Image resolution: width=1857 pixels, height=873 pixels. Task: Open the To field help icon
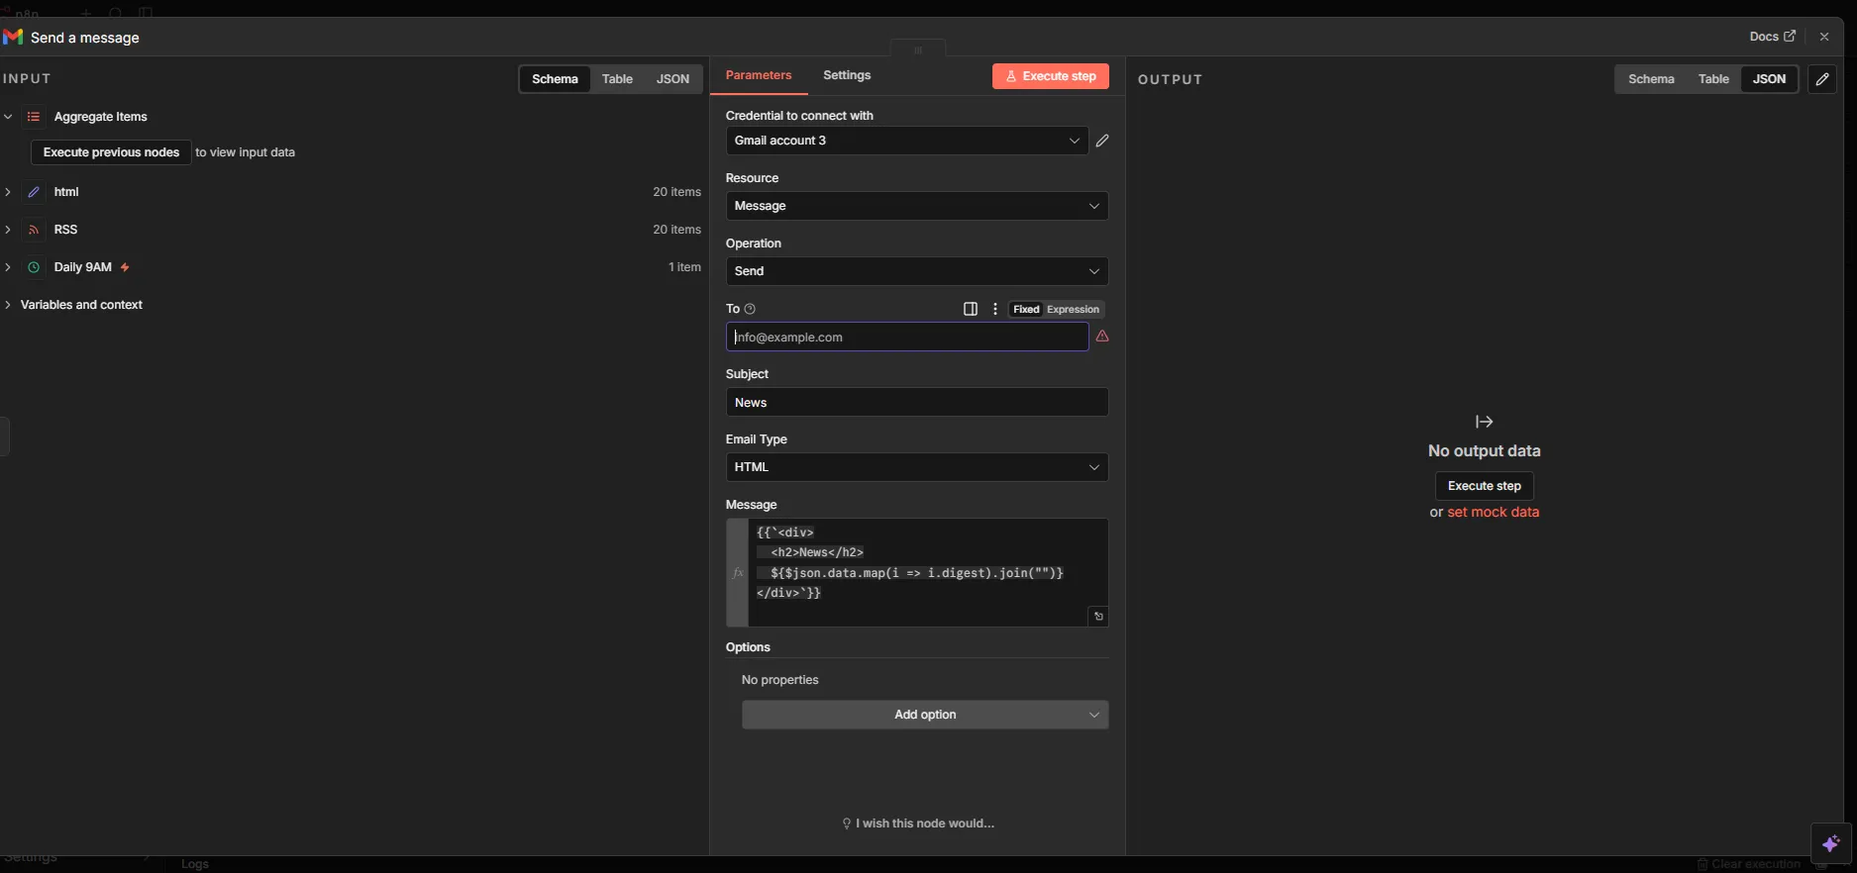(x=750, y=309)
